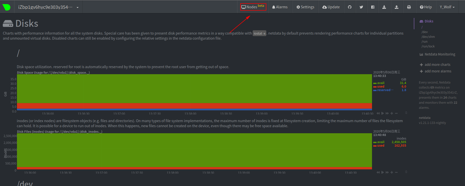
Task: Open Netdata Monitoring sidebar section
Action: pyautogui.click(x=437, y=54)
